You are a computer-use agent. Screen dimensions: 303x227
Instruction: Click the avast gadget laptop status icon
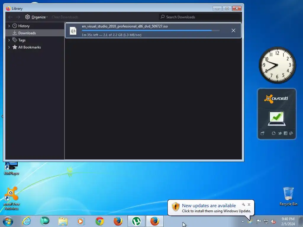277,119
